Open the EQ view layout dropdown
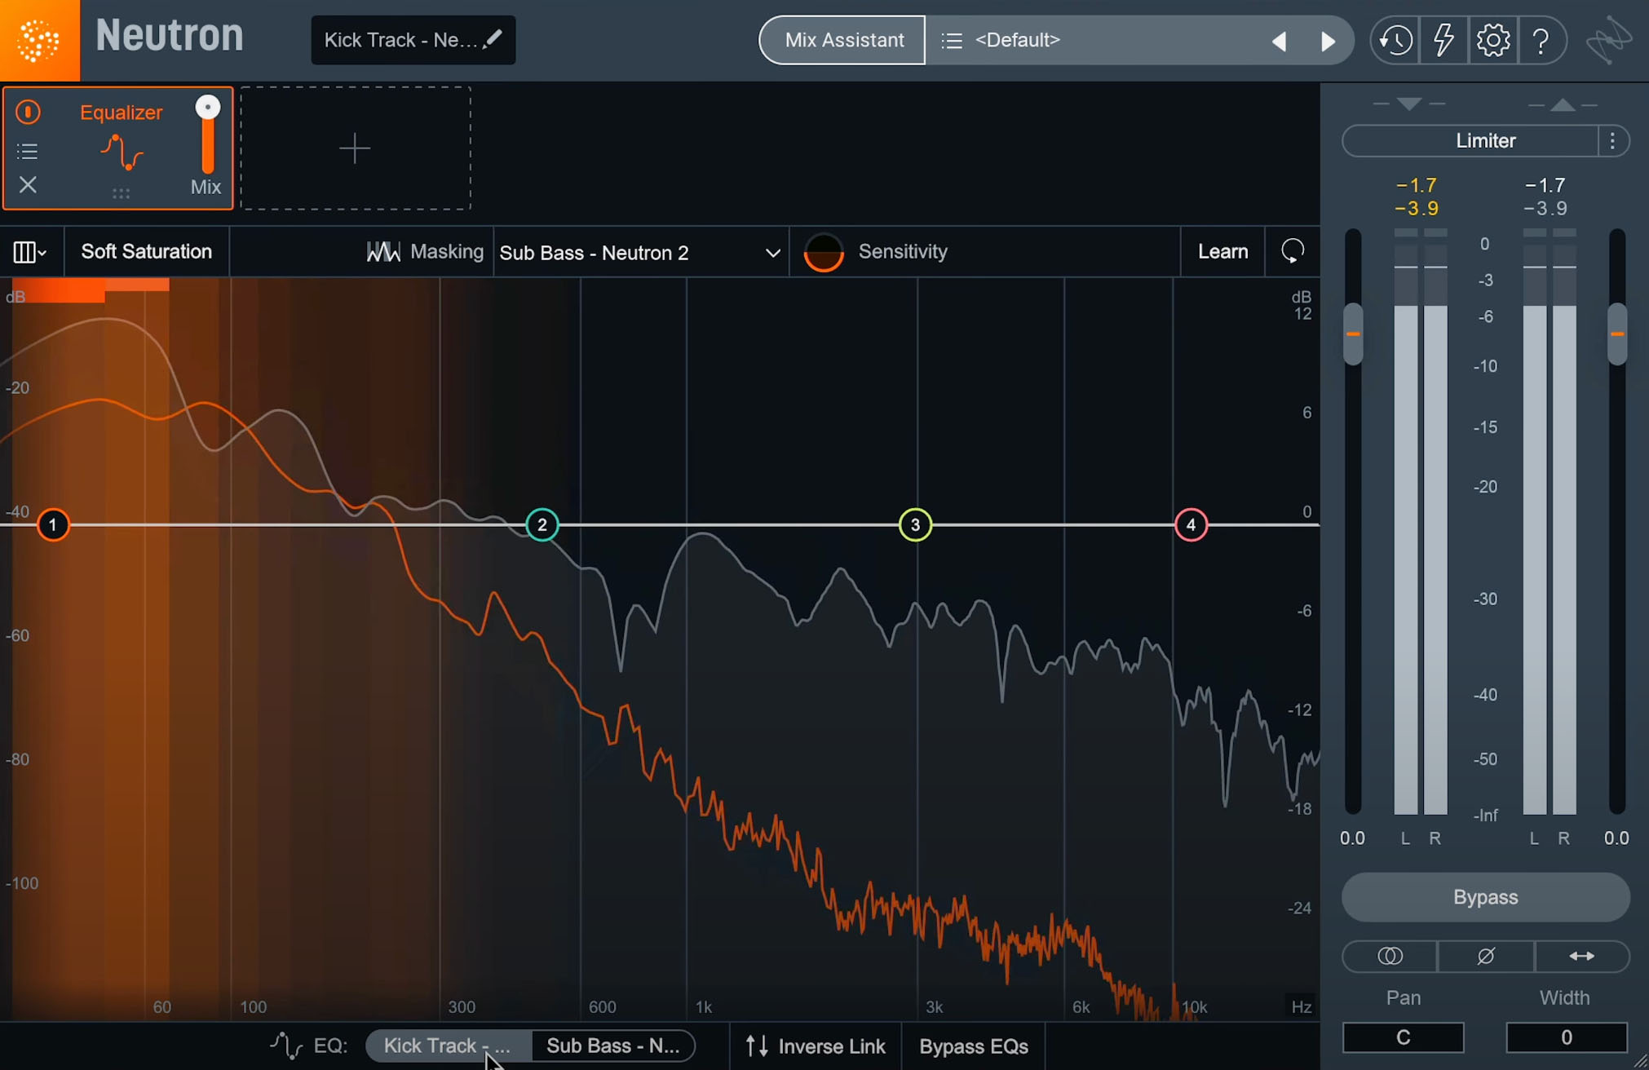 (x=29, y=252)
